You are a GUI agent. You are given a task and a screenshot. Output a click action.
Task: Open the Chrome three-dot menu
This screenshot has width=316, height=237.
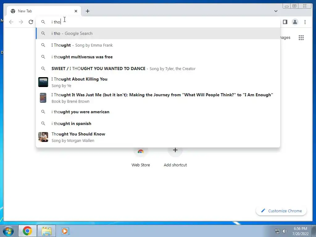coord(305,22)
